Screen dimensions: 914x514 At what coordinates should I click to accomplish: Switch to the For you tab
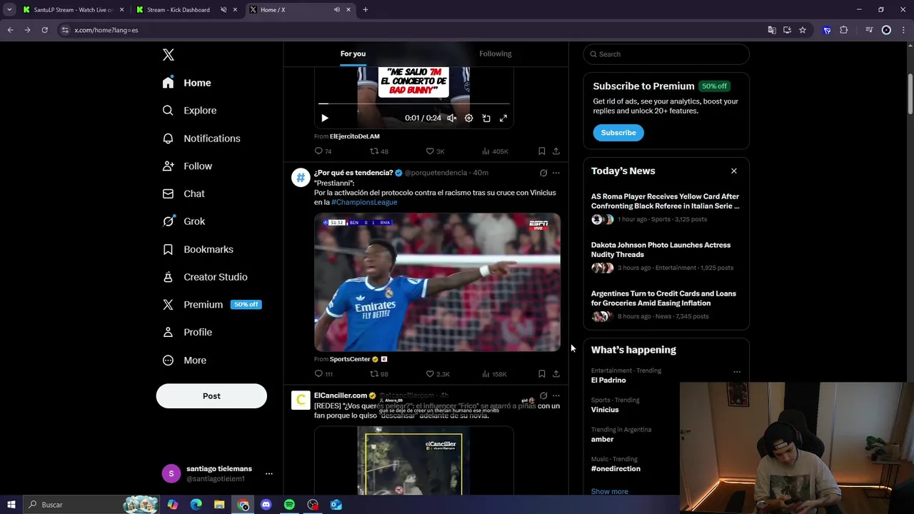click(x=353, y=54)
